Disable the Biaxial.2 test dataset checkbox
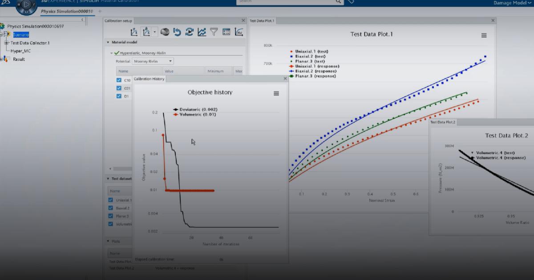Viewport: 534px width, 280px height. [x=110, y=208]
